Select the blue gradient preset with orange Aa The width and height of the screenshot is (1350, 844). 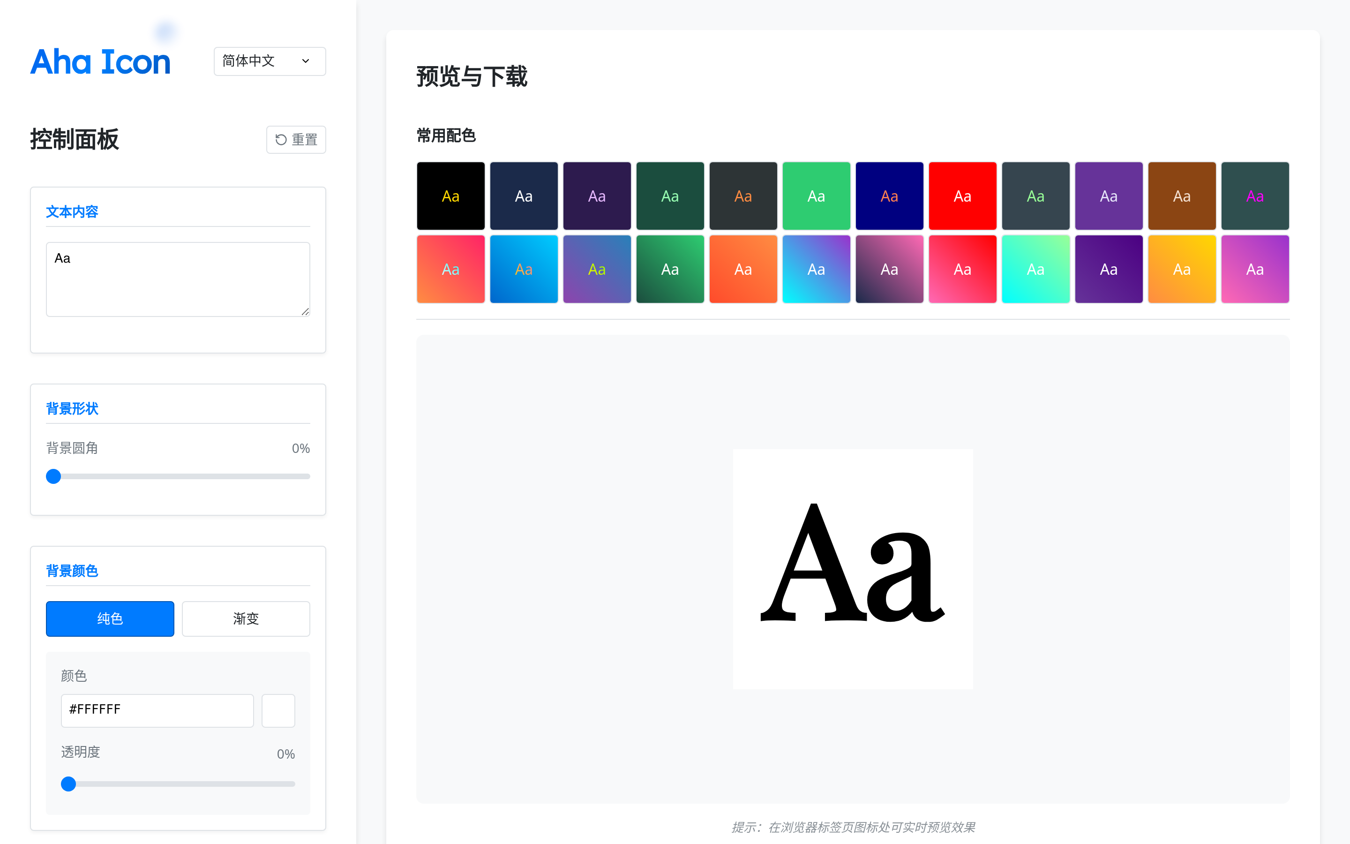click(524, 269)
